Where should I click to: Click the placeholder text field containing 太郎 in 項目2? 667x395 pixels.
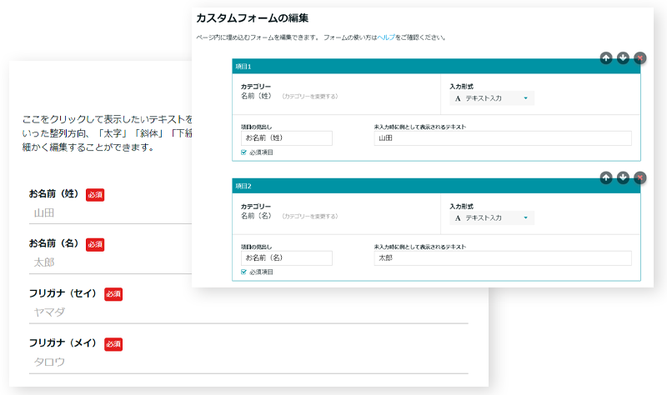pos(503,258)
